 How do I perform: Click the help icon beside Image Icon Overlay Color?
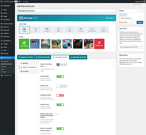(x=45, y=66)
